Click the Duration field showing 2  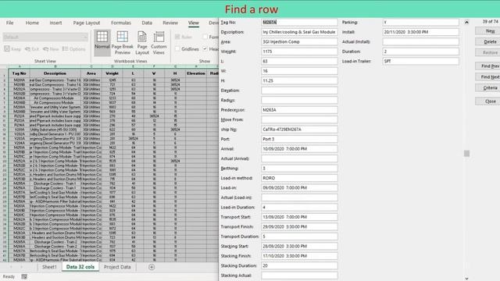click(x=420, y=52)
